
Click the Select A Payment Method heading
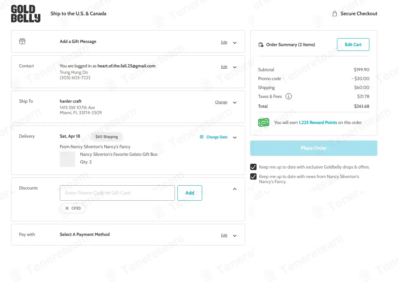(x=85, y=234)
